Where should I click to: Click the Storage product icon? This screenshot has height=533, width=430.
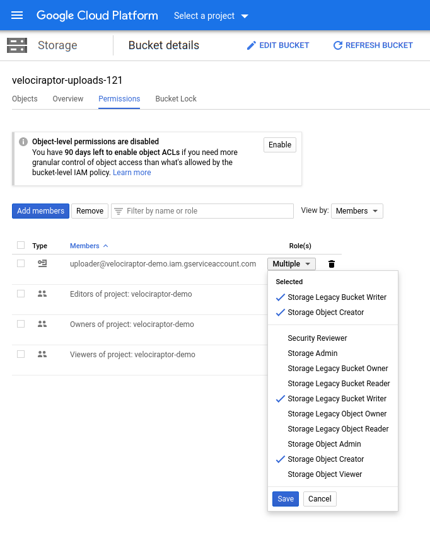pyautogui.click(x=17, y=45)
